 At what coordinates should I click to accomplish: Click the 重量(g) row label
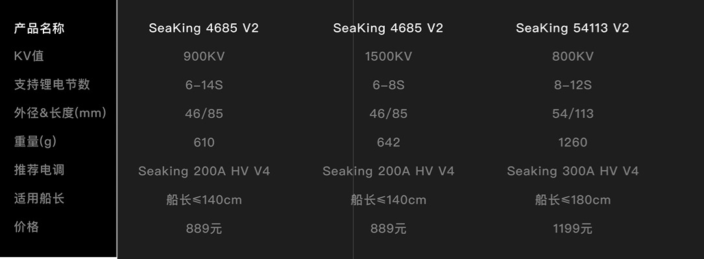click(36, 142)
